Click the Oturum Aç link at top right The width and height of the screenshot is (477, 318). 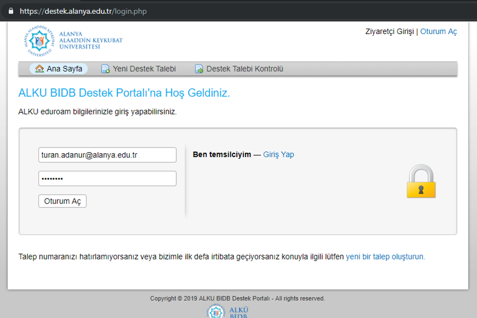(438, 32)
